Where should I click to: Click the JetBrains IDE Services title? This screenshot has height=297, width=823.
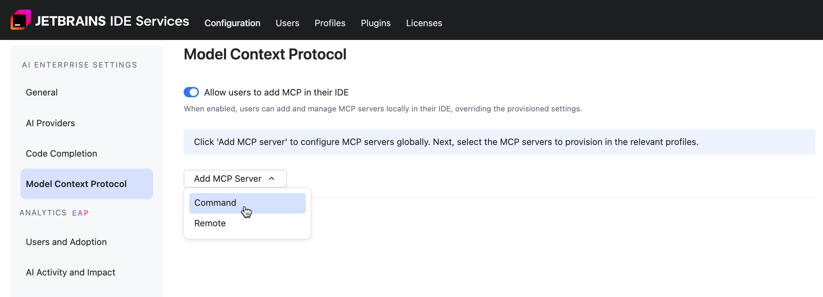(112, 21)
